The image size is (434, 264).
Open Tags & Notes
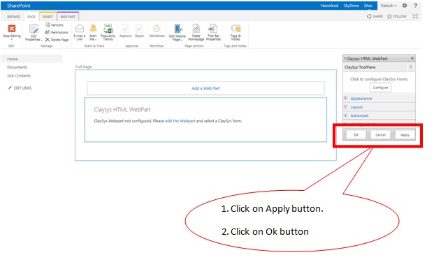click(x=236, y=32)
